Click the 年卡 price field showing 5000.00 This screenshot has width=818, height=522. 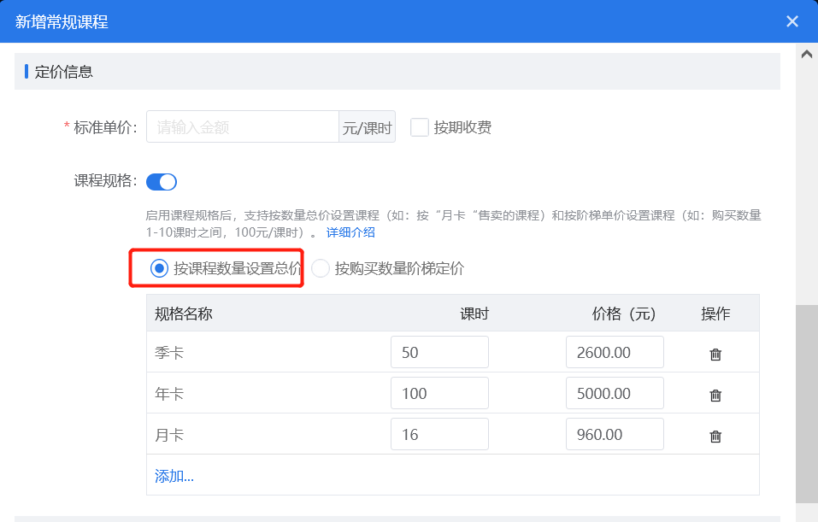point(614,392)
